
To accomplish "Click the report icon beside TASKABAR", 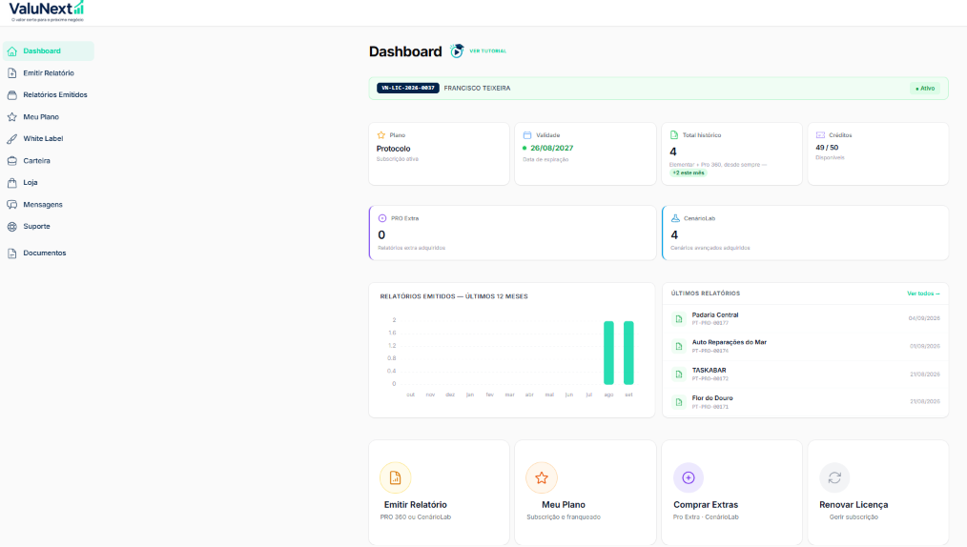I will tap(679, 374).
